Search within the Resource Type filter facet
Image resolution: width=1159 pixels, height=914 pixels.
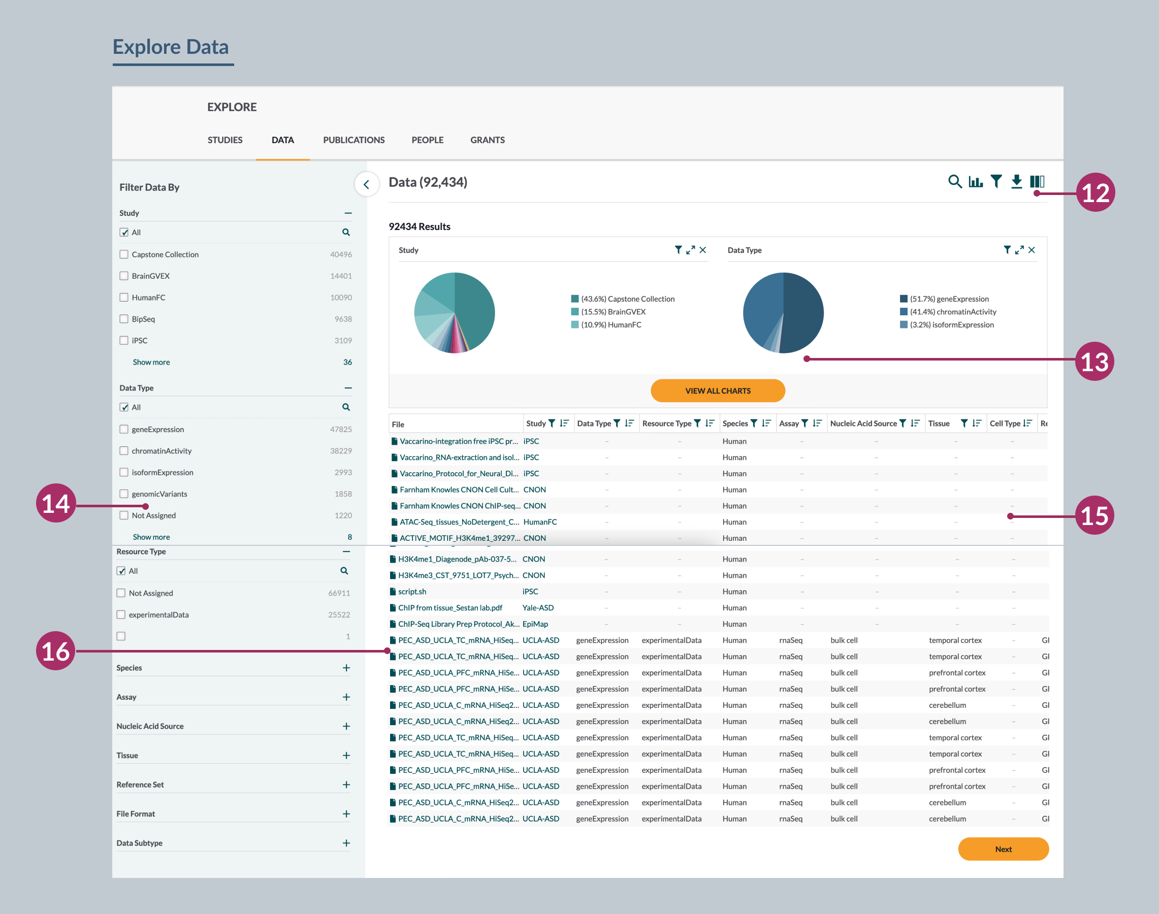tap(344, 571)
